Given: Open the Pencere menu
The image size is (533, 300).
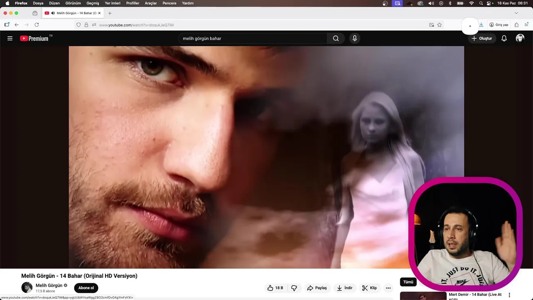Looking at the screenshot, I should click(169, 3).
